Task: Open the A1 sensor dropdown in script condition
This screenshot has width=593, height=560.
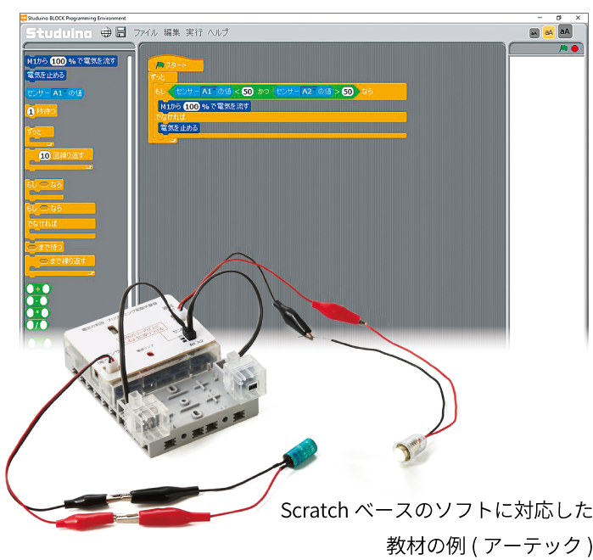Action: [x=209, y=92]
